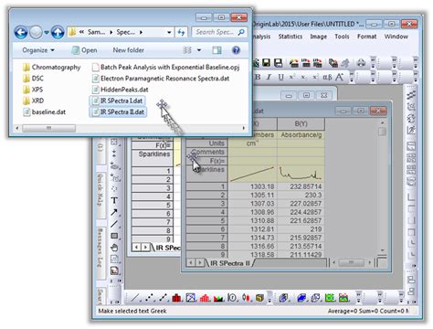The height and width of the screenshot is (329, 433).
Task: Toggle the Explorer preview pane
Action: (x=217, y=50)
